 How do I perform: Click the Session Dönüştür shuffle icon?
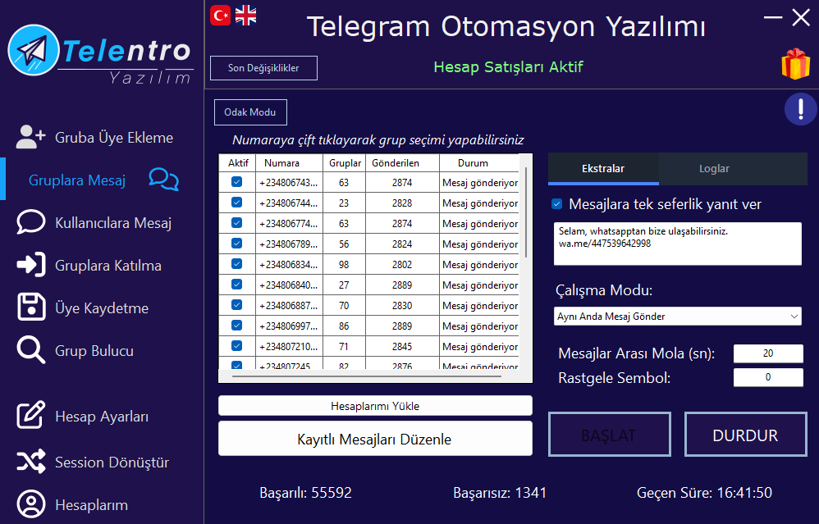(31, 462)
